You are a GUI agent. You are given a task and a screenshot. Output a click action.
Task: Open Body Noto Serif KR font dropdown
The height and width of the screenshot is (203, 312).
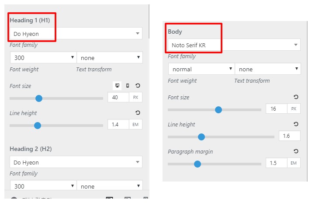pyautogui.click(x=234, y=45)
